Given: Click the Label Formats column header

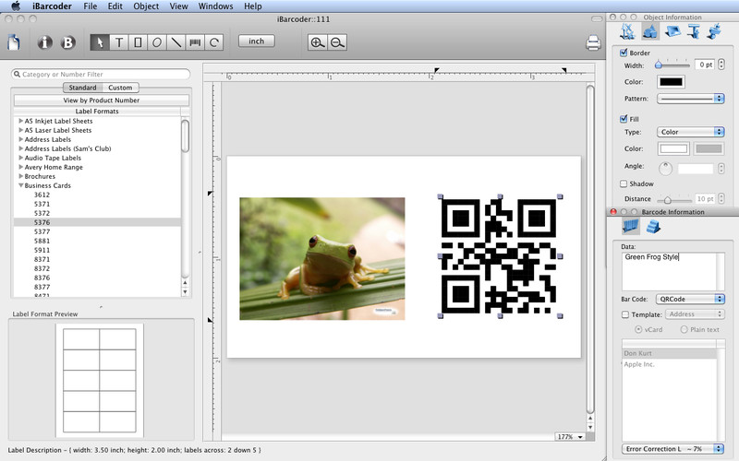Looking at the screenshot, I should [97, 111].
